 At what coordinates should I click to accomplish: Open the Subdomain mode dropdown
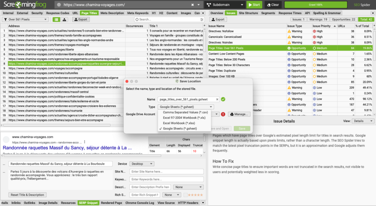click(x=225, y=5)
